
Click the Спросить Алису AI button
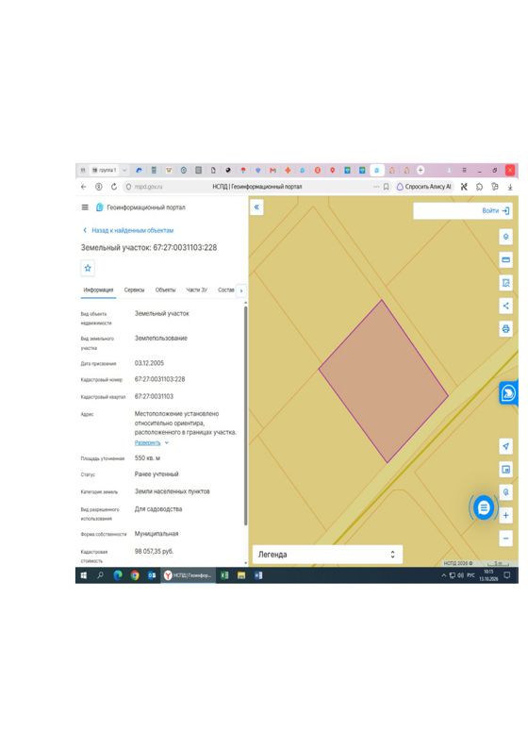coord(423,187)
